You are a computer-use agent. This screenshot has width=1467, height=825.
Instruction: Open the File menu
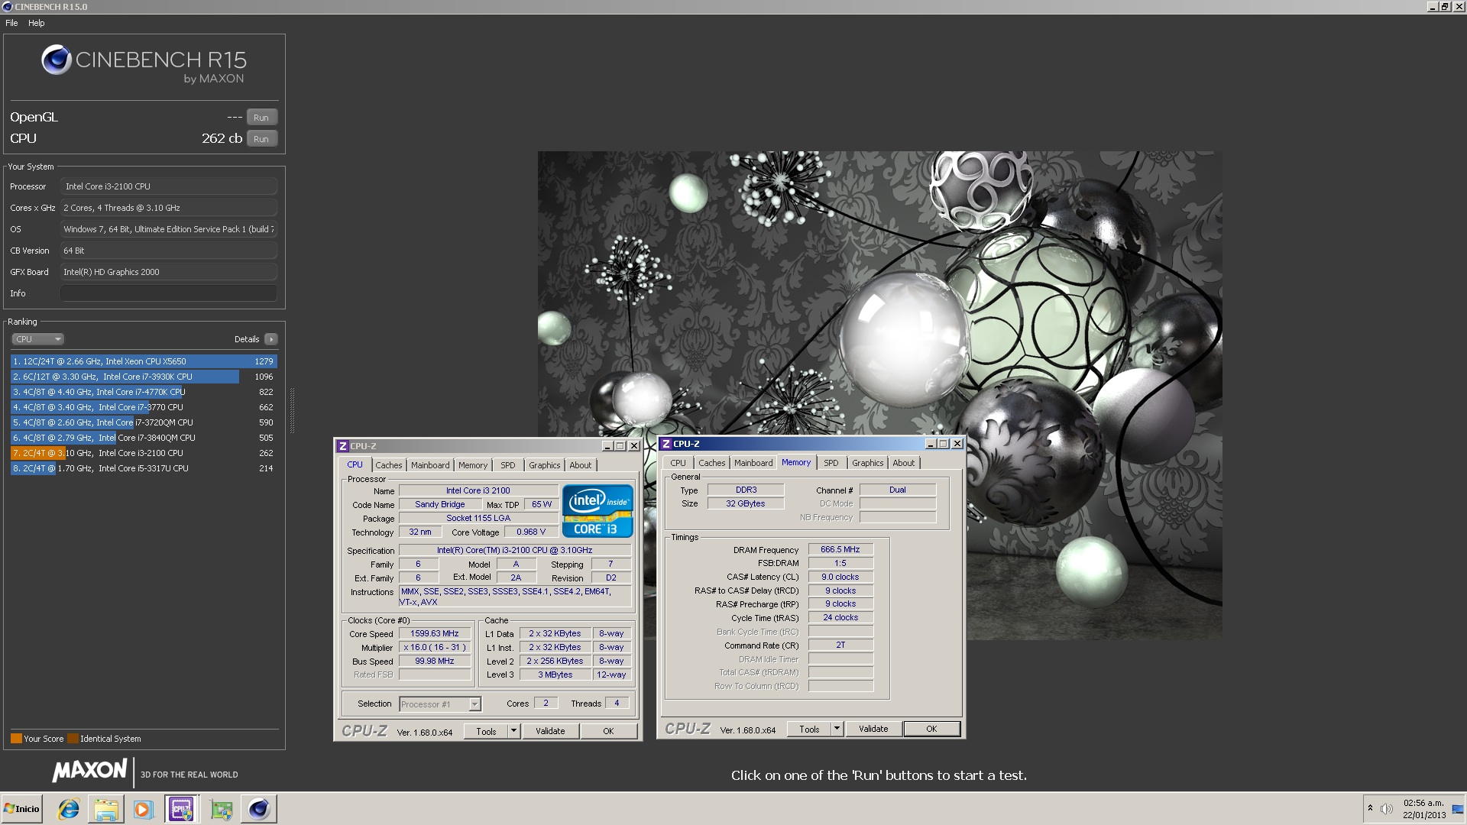(x=11, y=23)
